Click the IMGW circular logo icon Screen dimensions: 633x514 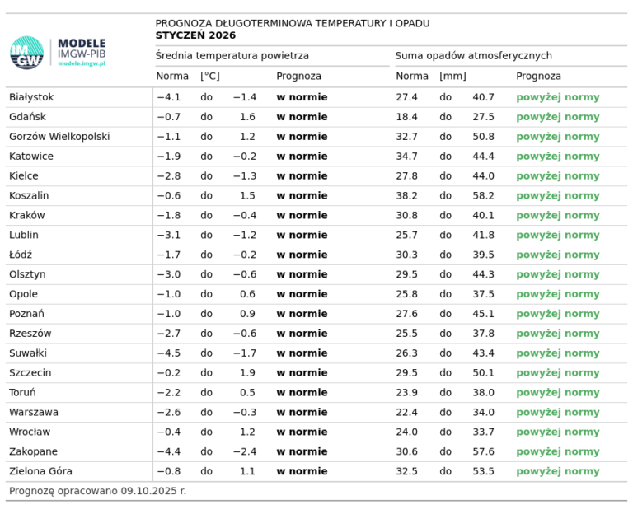pyautogui.click(x=26, y=53)
